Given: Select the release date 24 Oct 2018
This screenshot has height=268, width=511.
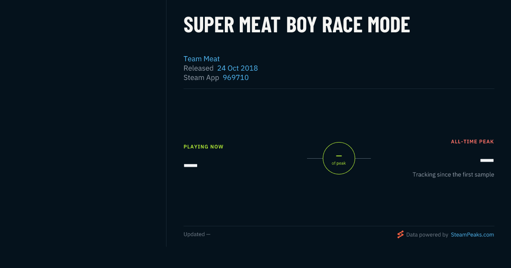Looking at the screenshot, I should coord(237,68).
